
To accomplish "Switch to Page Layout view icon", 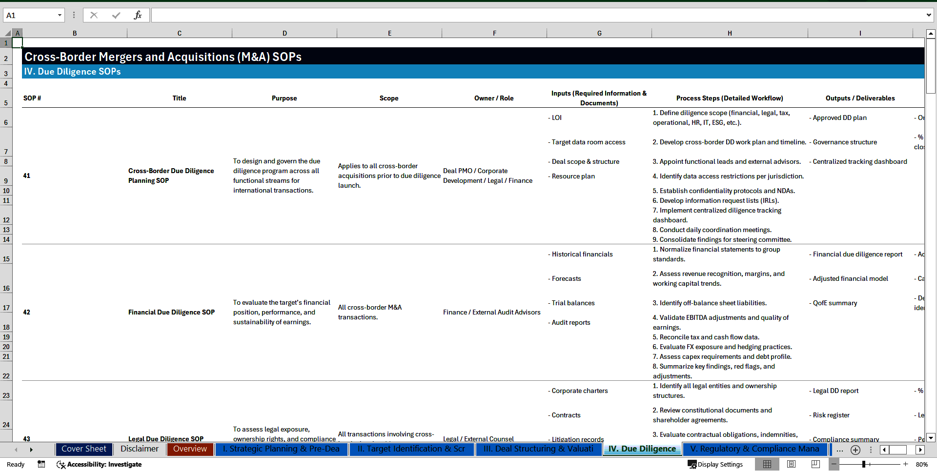I will pyautogui.click(x=791, y=464).
